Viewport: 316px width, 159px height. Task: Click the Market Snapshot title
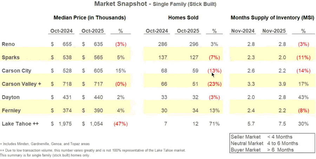pyautogui.click(x=156, y=5)
